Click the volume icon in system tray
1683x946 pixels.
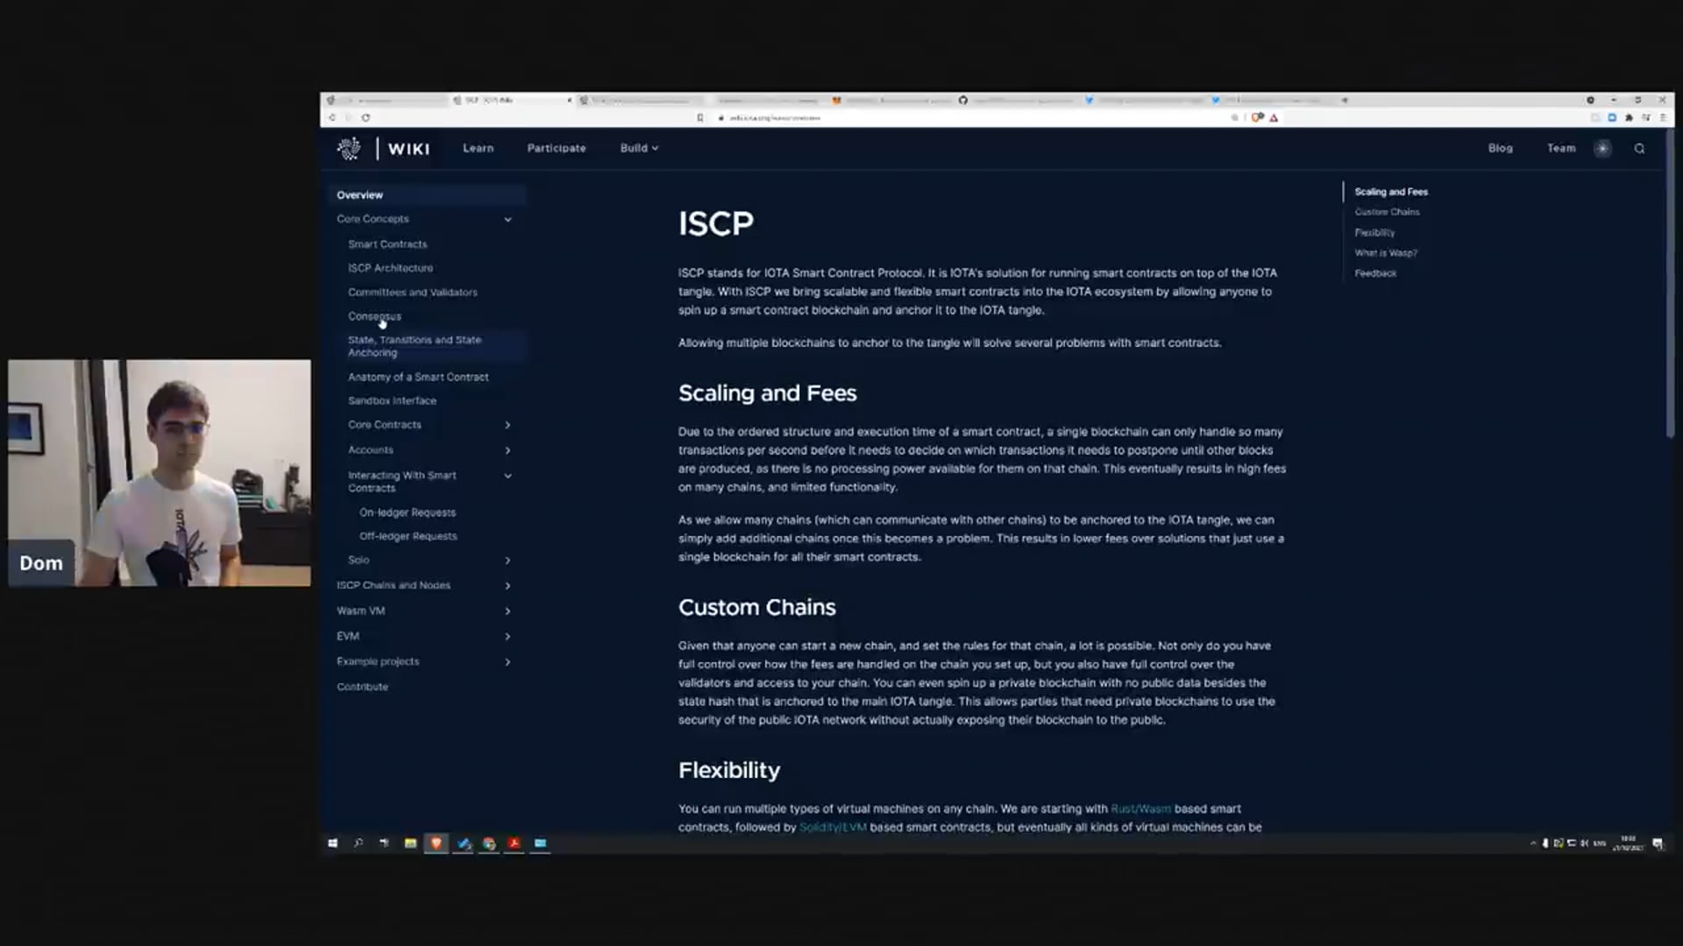[x=1584, y=844]
